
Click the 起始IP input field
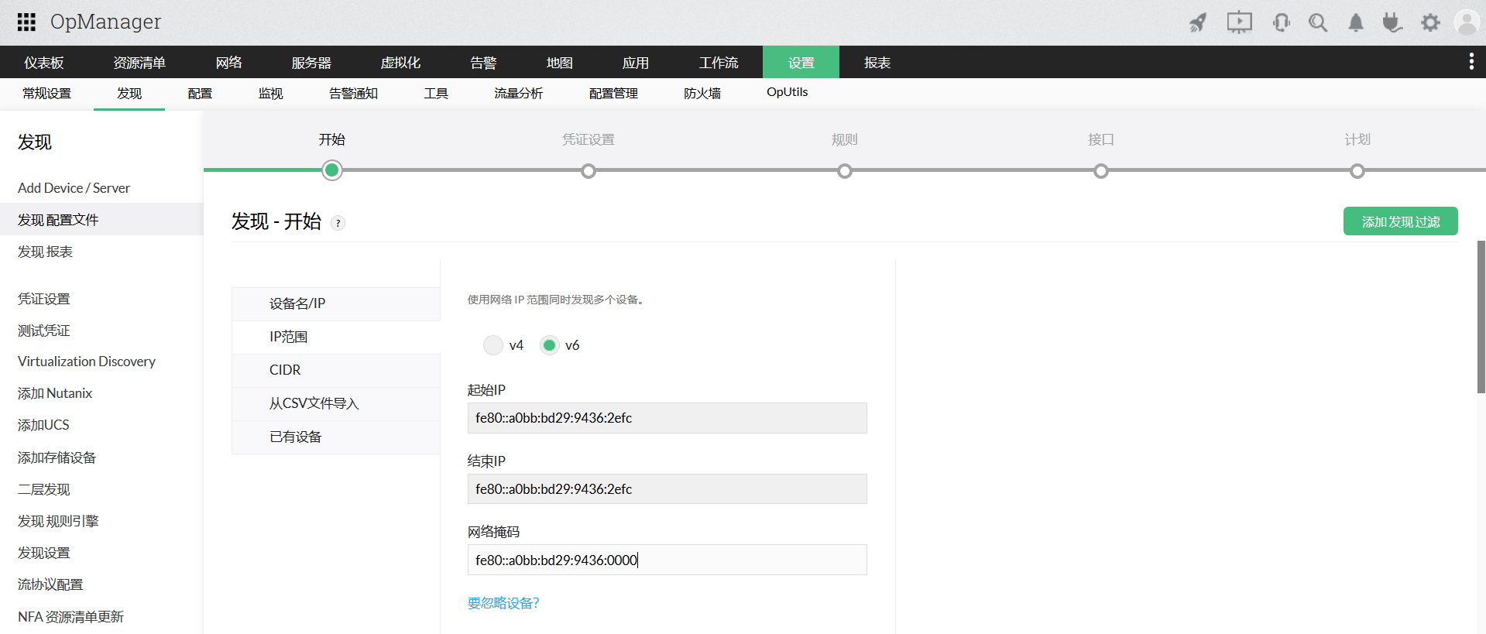point(667,418)
